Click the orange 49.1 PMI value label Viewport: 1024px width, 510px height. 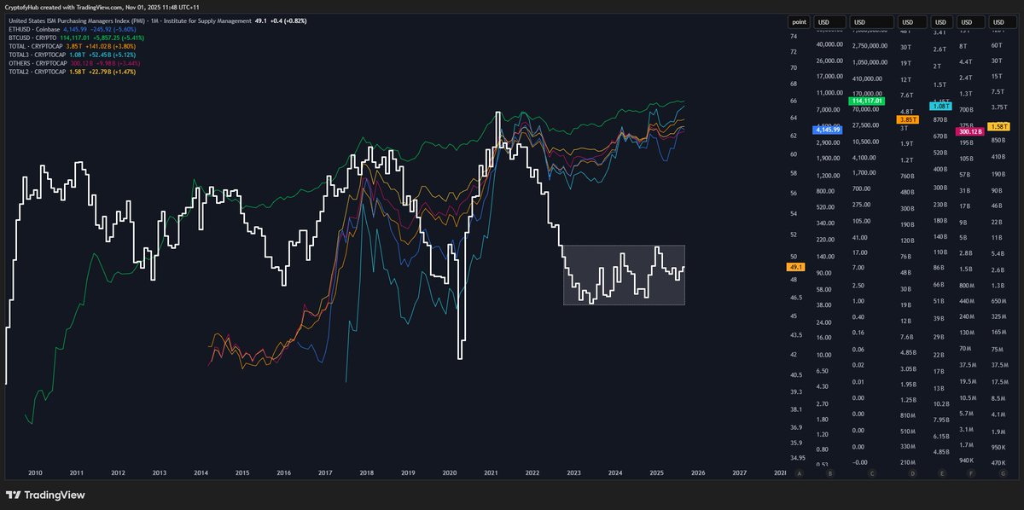(x=795, y=266)
